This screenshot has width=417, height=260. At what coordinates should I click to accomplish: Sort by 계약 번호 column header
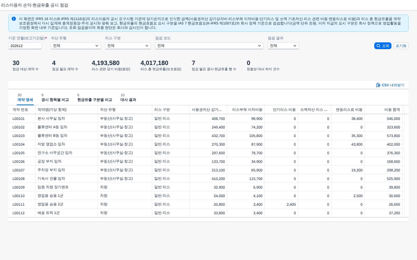22,110
